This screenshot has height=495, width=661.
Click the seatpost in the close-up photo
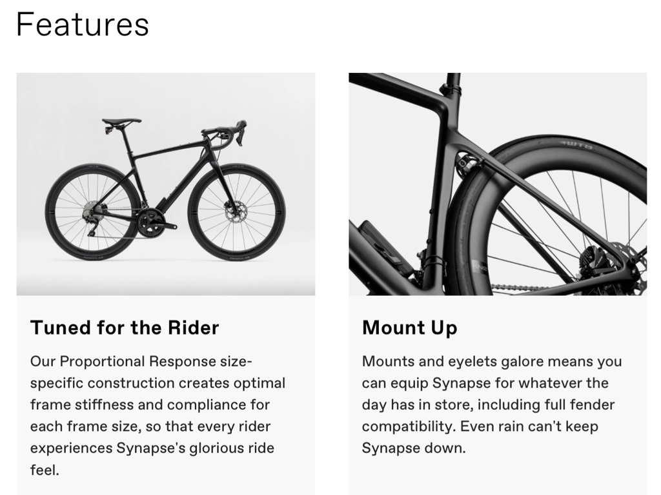click(453, 81)
